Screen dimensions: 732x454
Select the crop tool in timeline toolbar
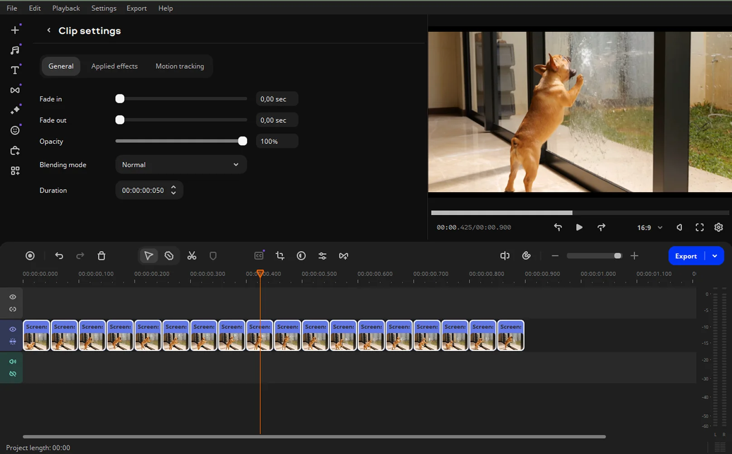coord(280,256)
